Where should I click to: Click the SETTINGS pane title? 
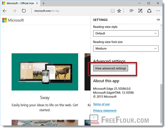tap(100, 20)
